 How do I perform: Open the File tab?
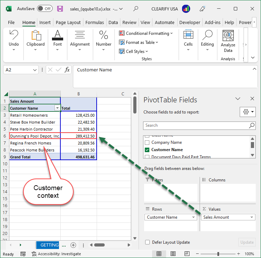11,22
